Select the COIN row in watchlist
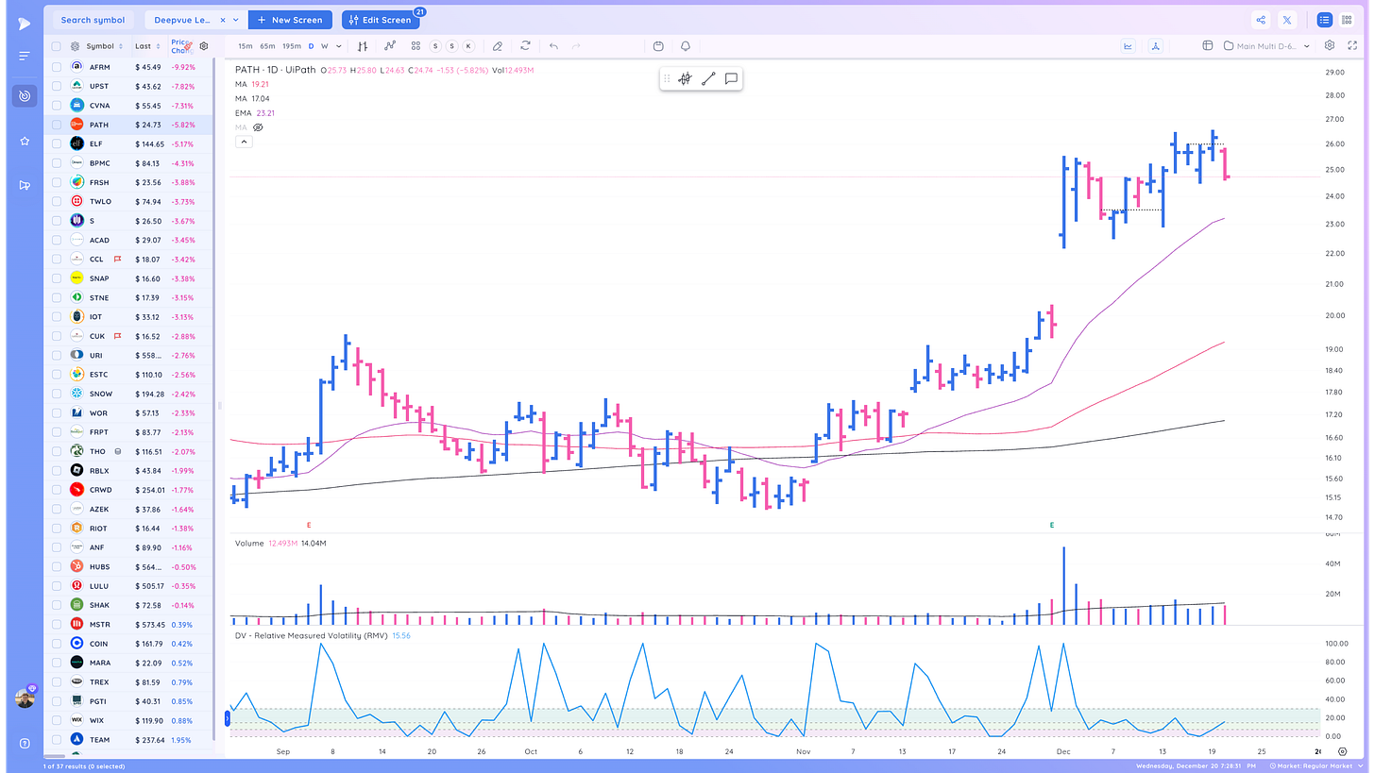Viewport: 1375px width, 773px height. 129,644
